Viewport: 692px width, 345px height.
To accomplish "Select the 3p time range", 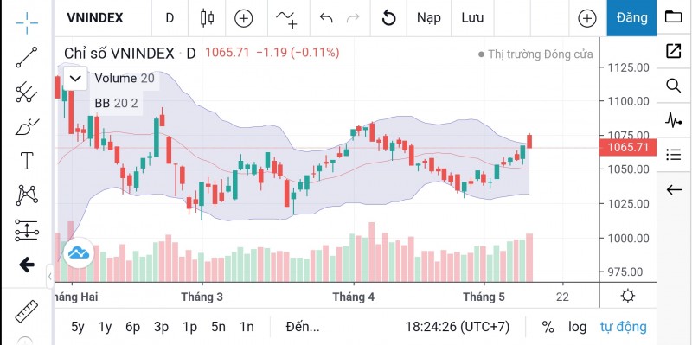I will click(161, 327).
